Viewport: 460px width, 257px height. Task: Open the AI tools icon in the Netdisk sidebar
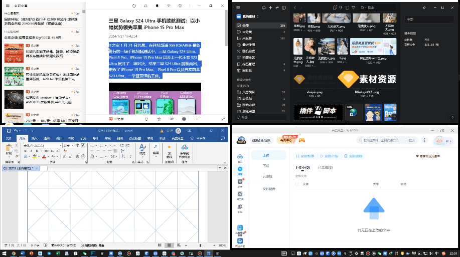point(240,194)
